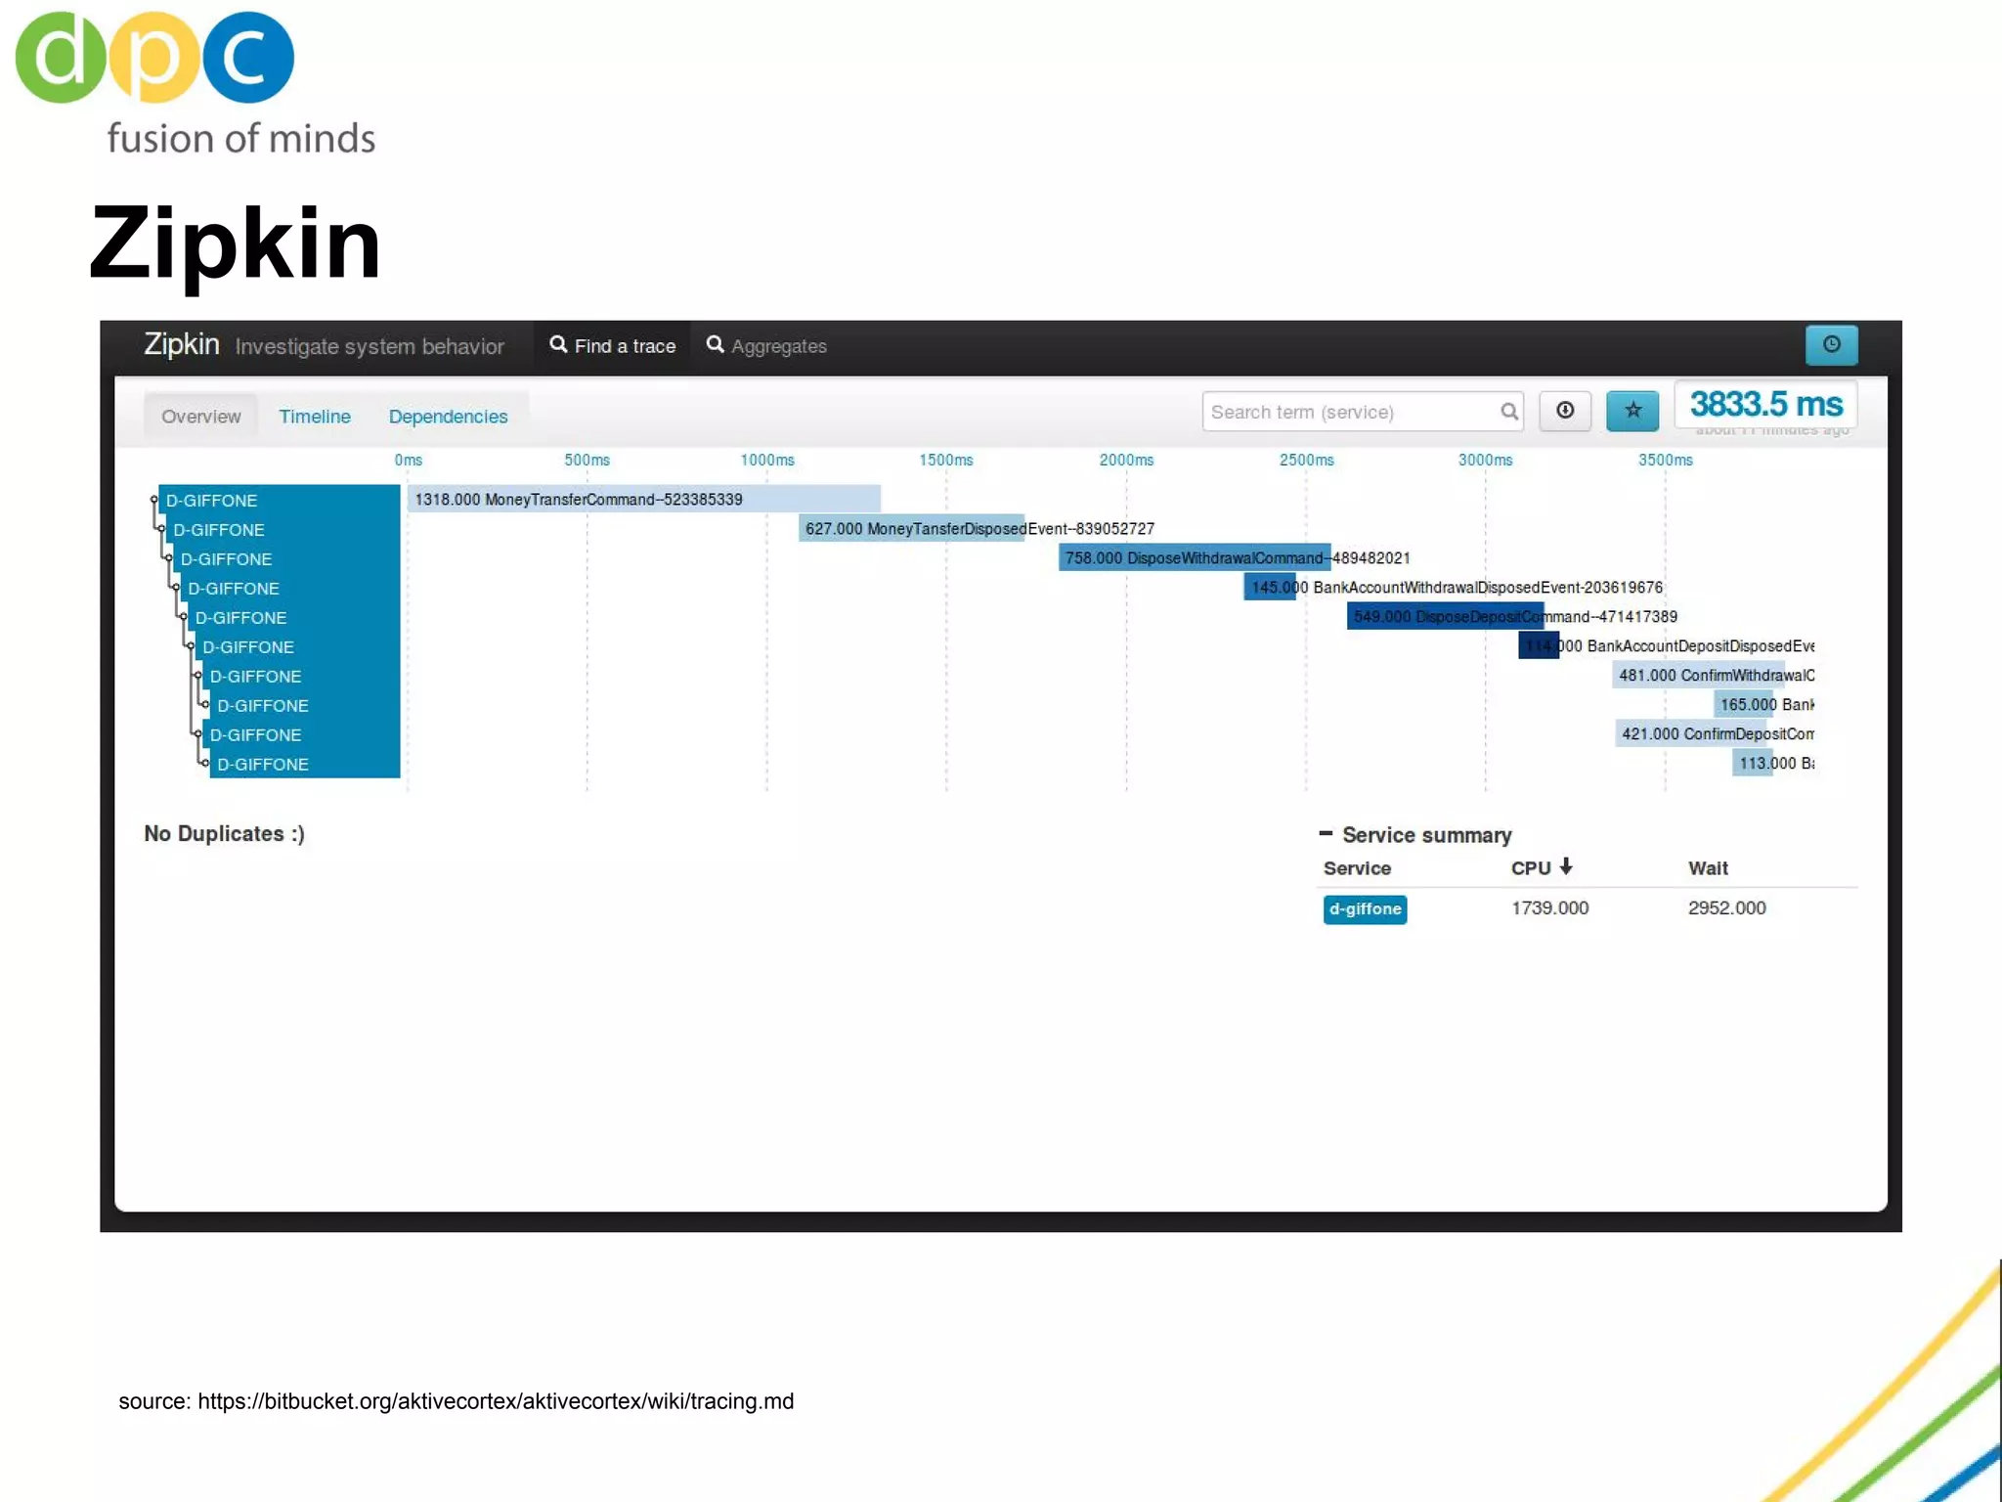Click the 500ms timeline tick label
2002x1502 pixels.
coord(587,460)
